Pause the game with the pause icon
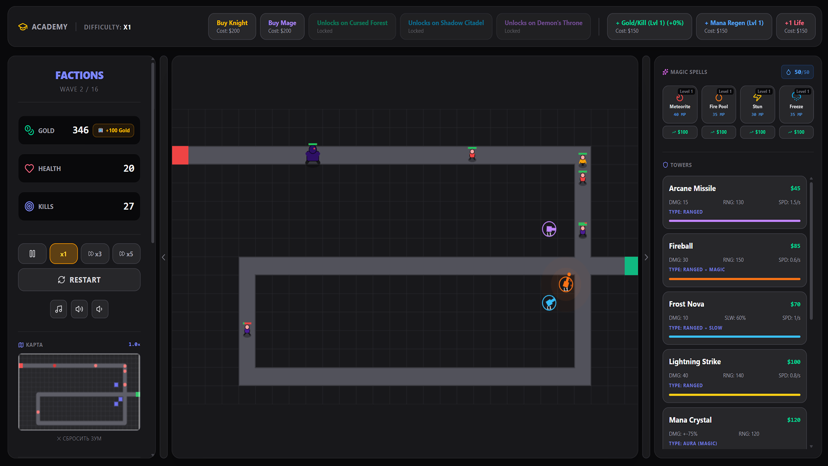The width and height of the screenshot is (828, 466). point(32,254)
